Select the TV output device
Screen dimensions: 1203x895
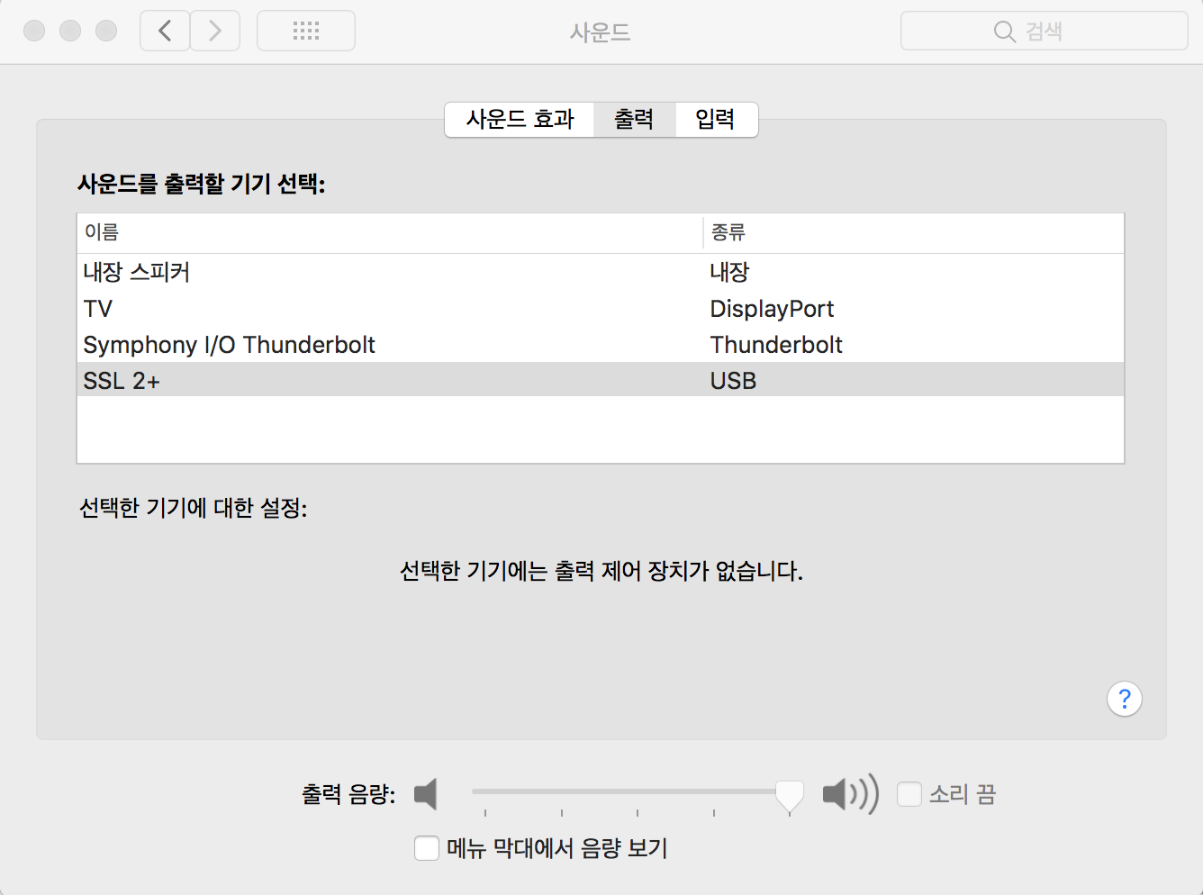pos(601,308)
